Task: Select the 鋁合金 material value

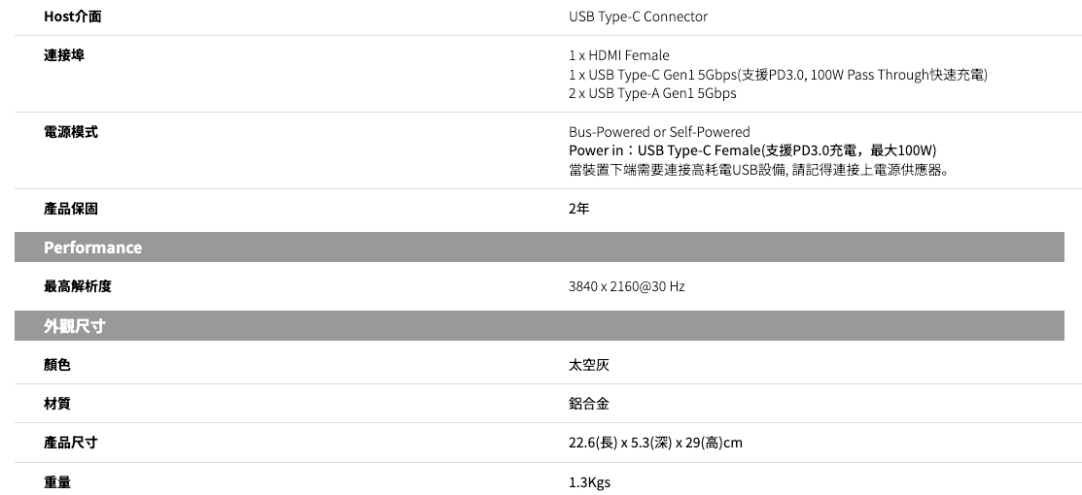Action: pos(589,404)
